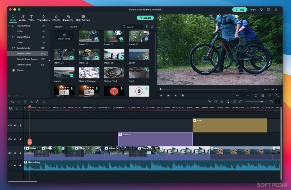
Task: Click the render preview icon
Action: [x=209, y=102]
